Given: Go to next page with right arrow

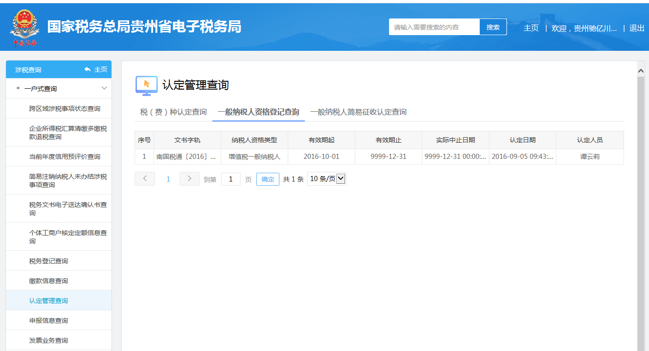Looking at the screenshot, I should 189,179.
